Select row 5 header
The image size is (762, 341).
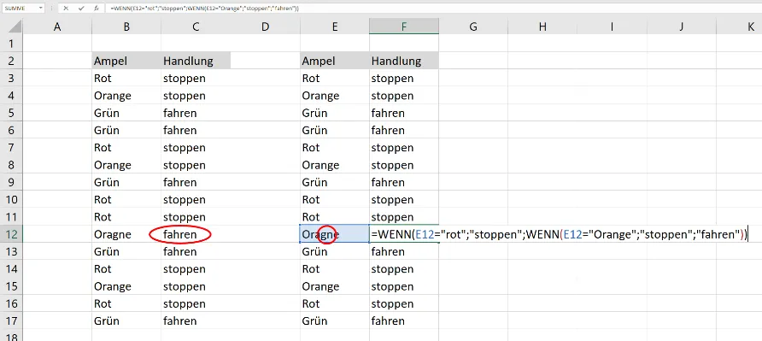coord(11,114)
